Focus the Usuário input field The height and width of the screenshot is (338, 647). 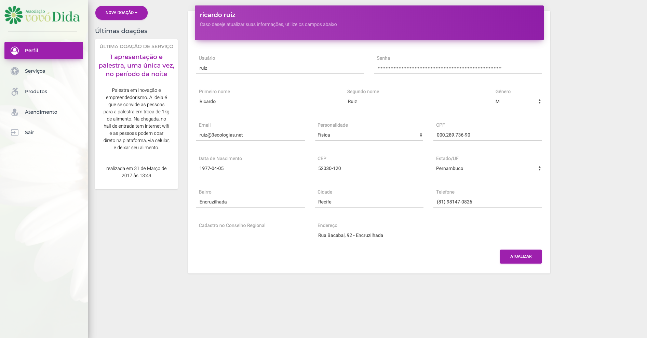(x=280, y=68)
